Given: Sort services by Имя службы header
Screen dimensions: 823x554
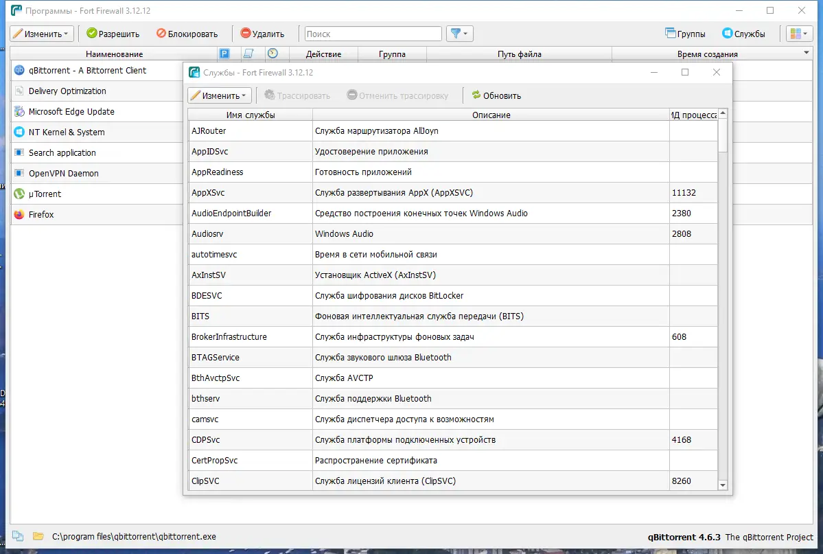Looking at the screenshot, I should tap(251, 115).
